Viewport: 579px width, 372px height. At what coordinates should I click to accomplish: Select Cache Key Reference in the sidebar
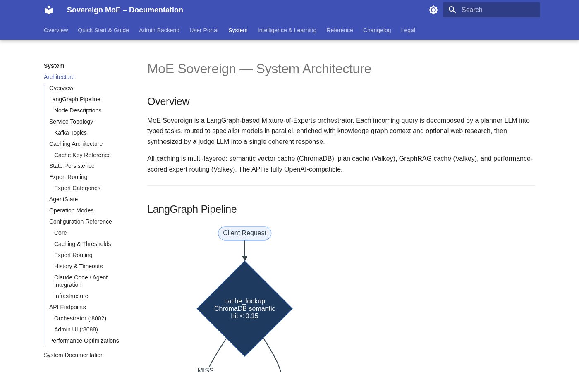[82, 155]
